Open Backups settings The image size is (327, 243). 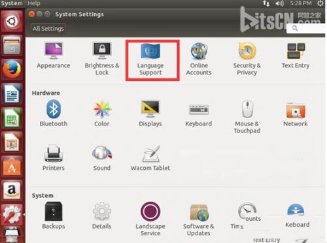pos(54,216)
